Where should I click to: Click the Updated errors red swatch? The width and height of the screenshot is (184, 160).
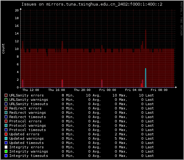[6, 134]
